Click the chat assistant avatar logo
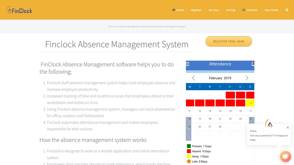 click(269, 124)
